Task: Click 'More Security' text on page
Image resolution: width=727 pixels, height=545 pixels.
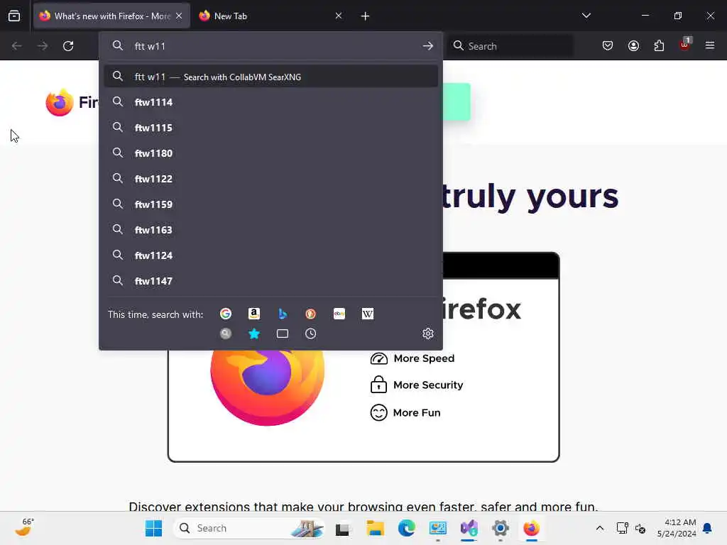Action: [x=428, y=385]
